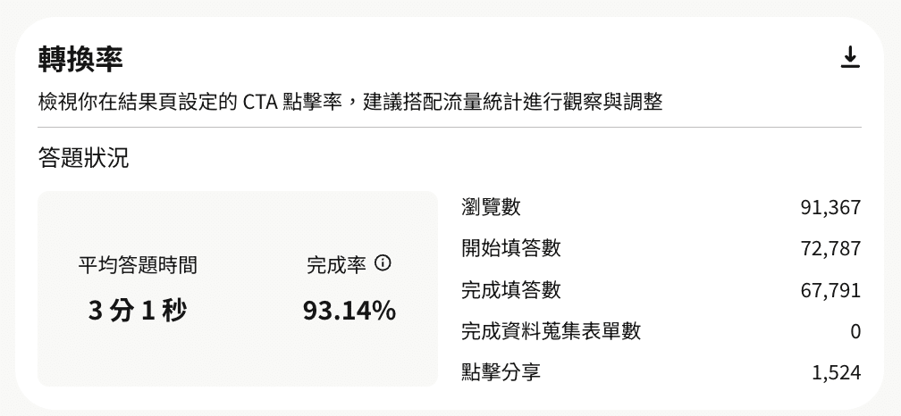Select the 完成填答數 label
Viewport: 901px width, 416px height.
click(510, 289)
